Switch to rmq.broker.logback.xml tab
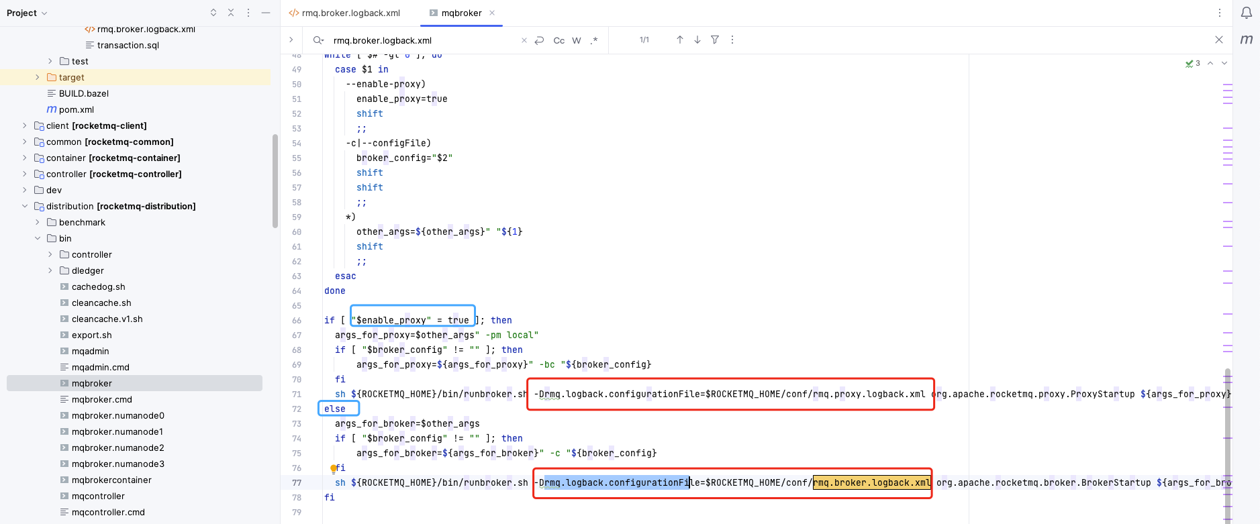This screenshot has width=1260, height=524. (344, 13)
